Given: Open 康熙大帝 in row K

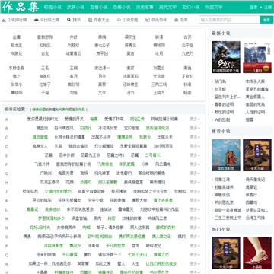Looking at the screenshot, I should click(139, 200).
